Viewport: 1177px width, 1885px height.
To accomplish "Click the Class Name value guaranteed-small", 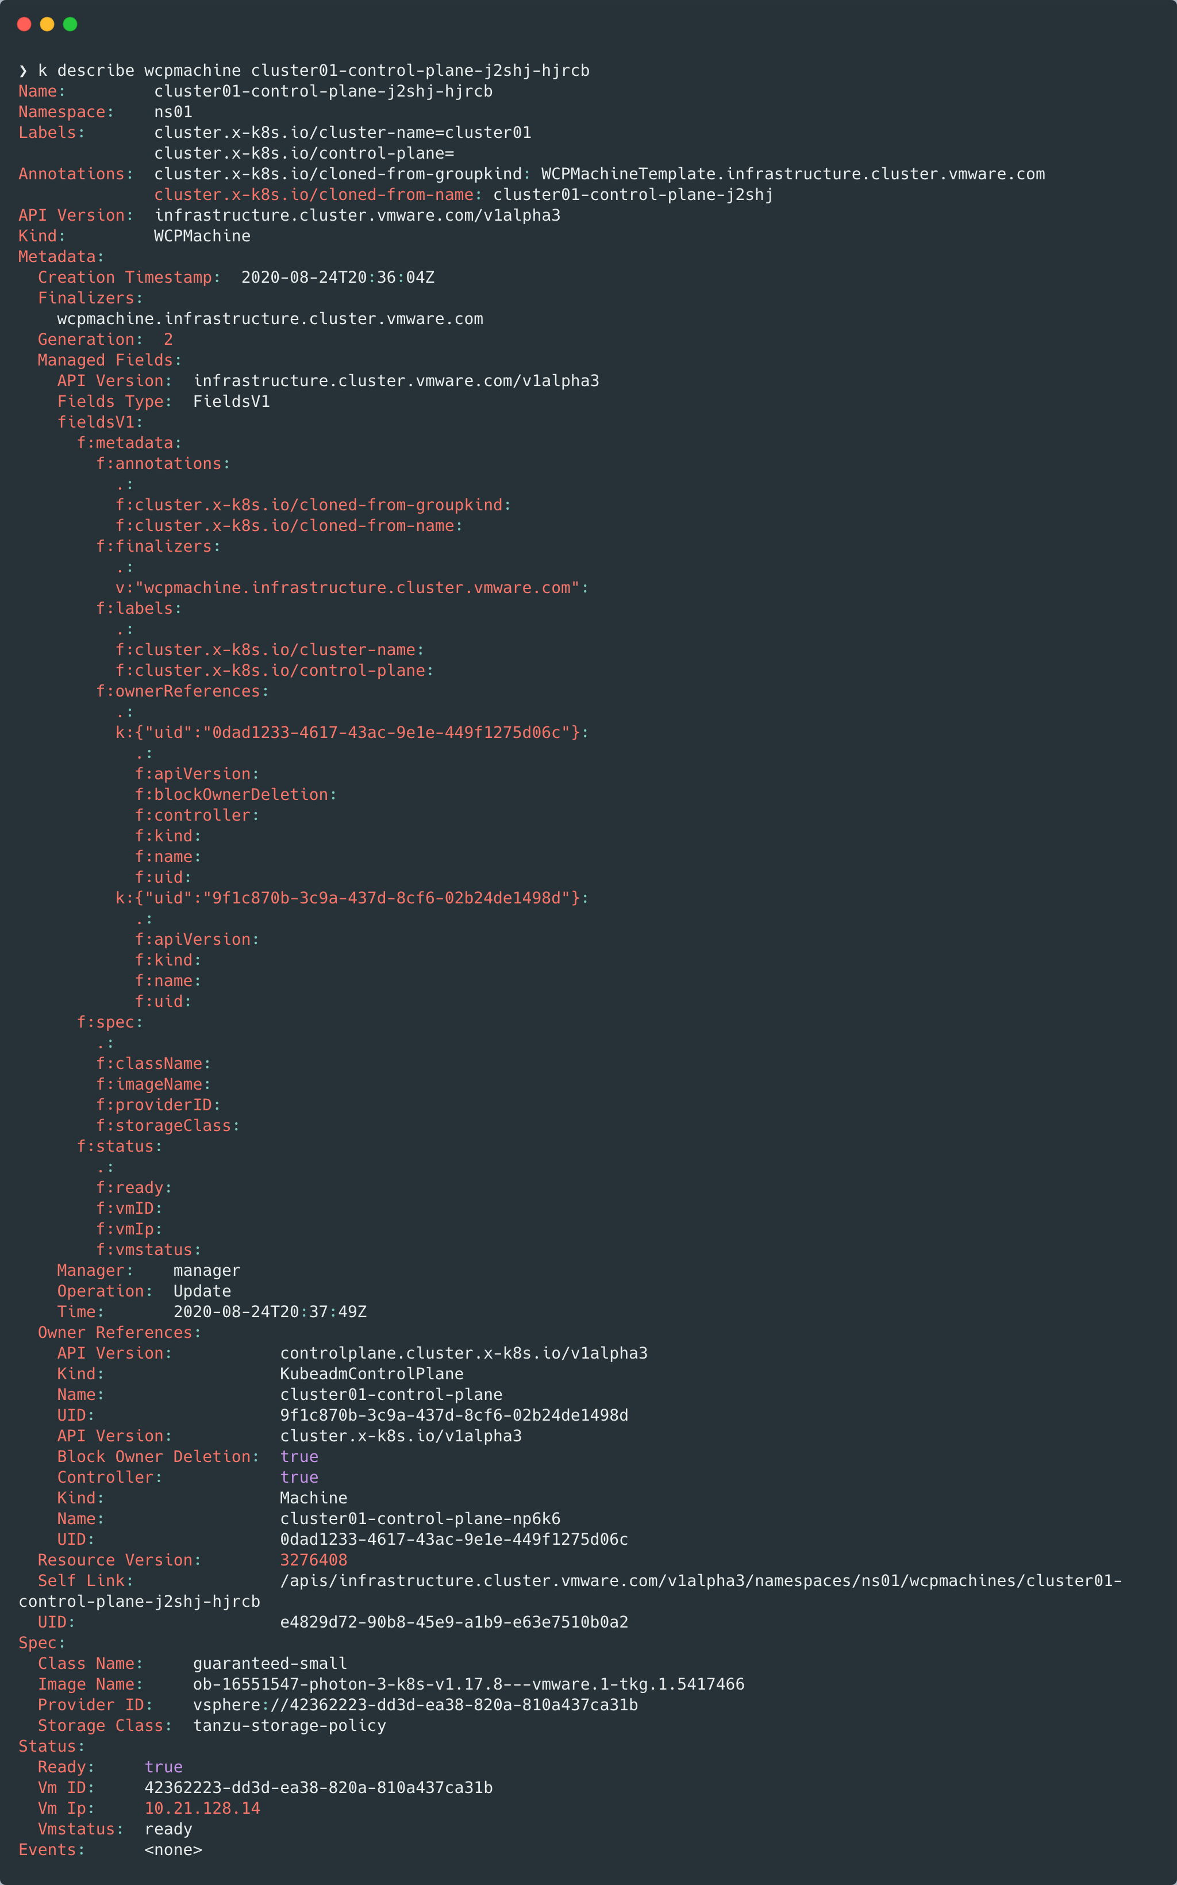I will [270, 1663].
